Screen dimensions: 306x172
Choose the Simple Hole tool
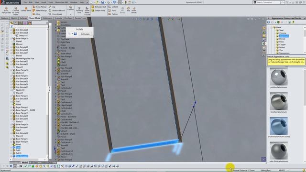point(98,11)
